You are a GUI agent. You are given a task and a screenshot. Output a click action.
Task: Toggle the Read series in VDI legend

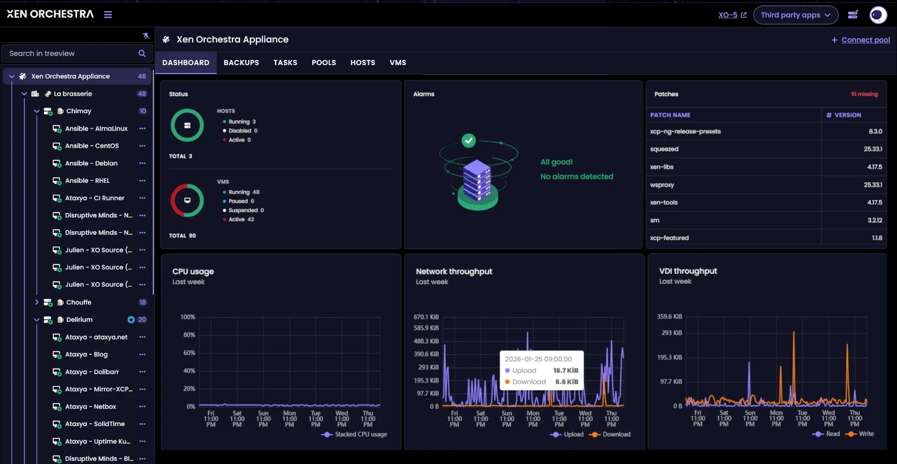tap(826, 434)
